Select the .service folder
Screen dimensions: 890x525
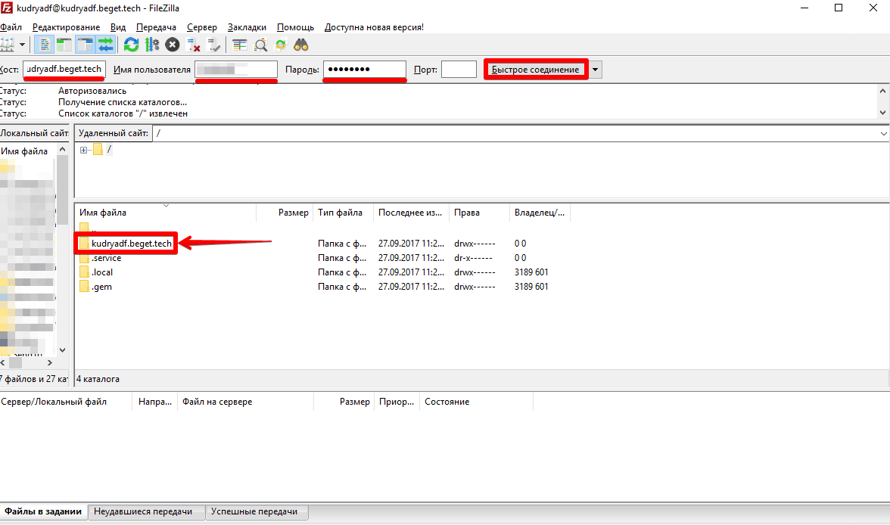click(x=106, y=258)
